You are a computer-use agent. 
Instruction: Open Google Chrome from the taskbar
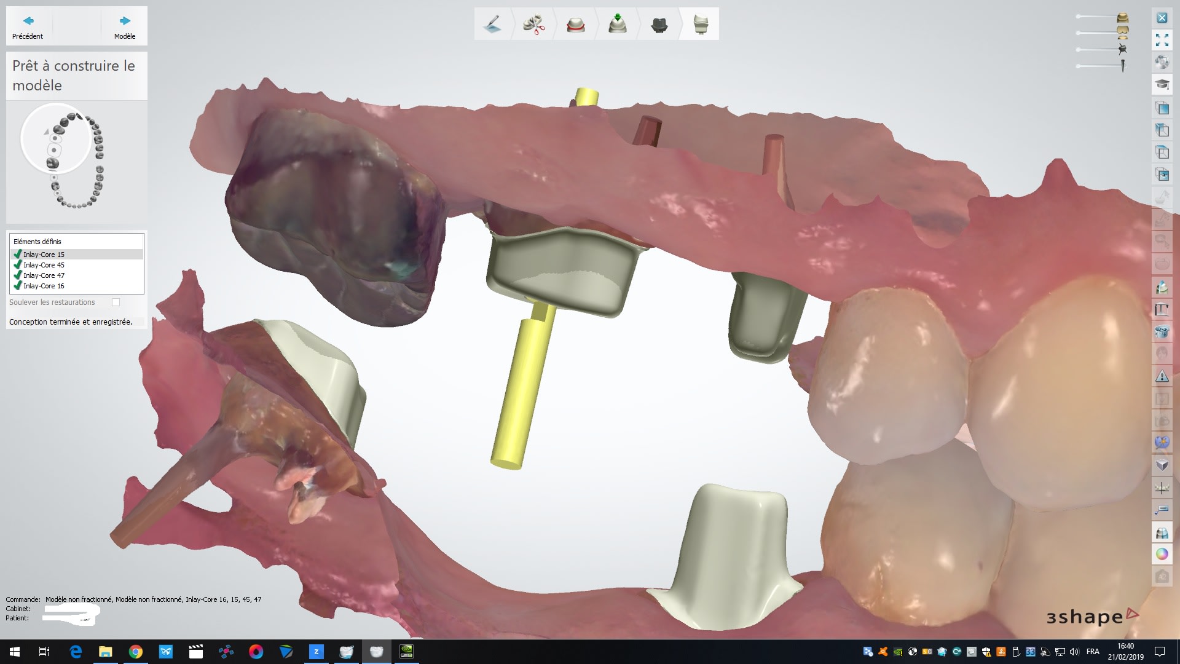click(x=136, y=652)
